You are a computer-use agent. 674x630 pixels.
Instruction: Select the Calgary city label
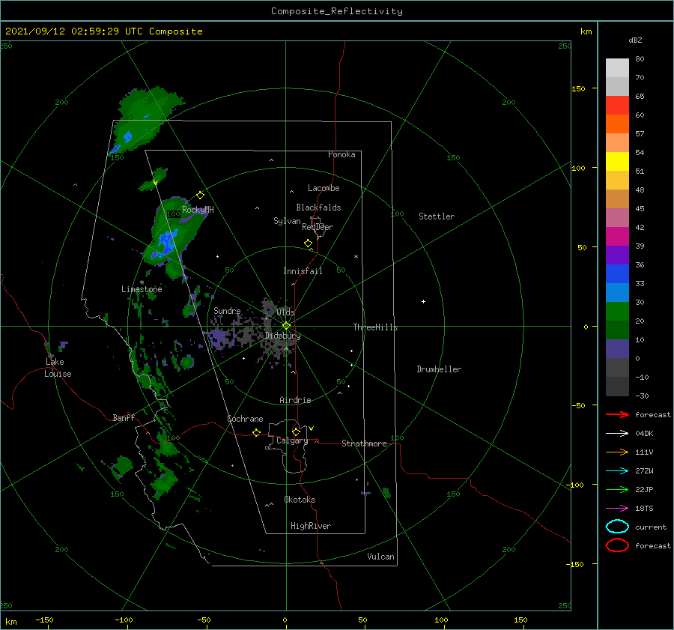pyautogui.click(x=292, y=440)
